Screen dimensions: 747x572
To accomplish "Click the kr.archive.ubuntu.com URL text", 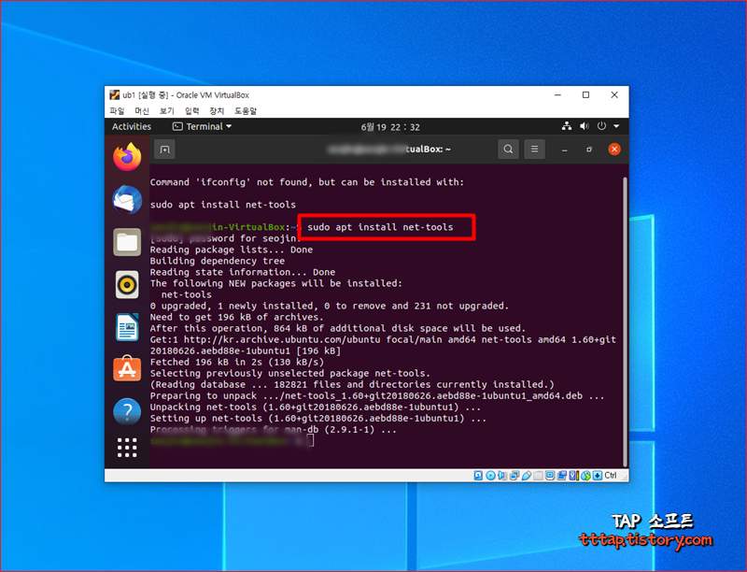I will [282, 340].
